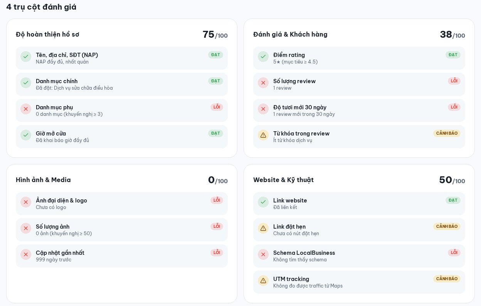Click the text Chưa có nút đặt hẹn

296,234
